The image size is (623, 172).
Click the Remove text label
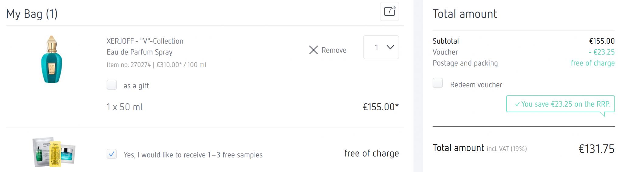click(334, 50)
